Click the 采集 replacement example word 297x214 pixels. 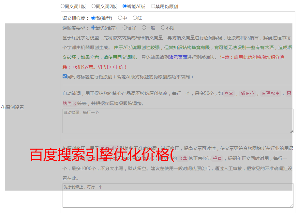[x=217, y=158]
